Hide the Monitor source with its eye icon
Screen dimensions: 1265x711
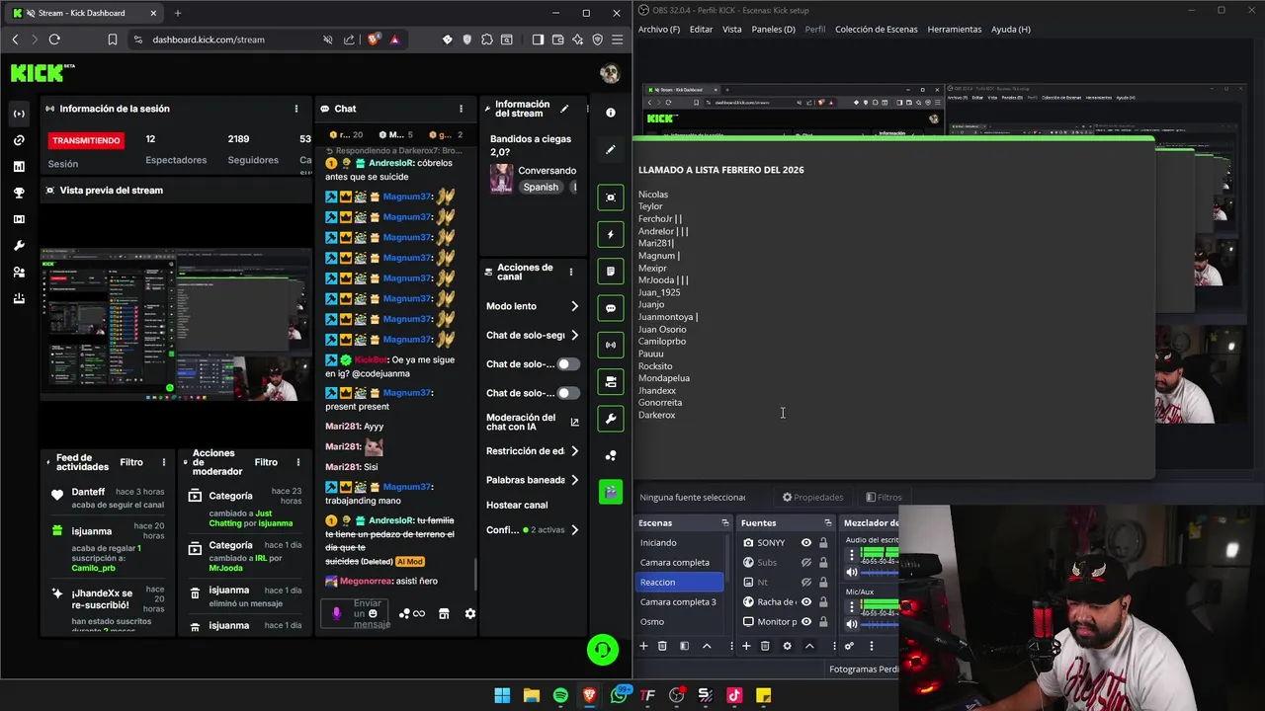pyautogui.click(x=806, y=621)
